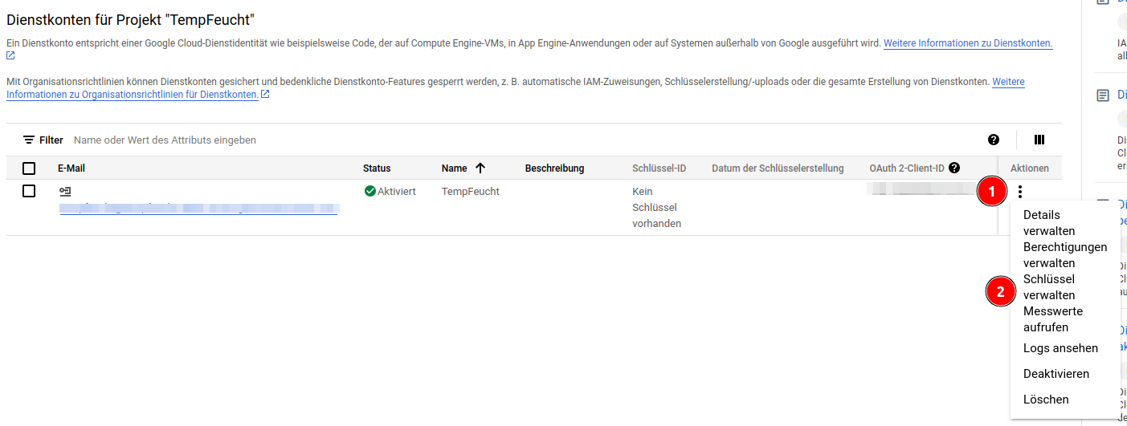1127x426 pixels.
Task: Click the external link icon after the Organisationsrichtlinien link
Action: point(265,95)
